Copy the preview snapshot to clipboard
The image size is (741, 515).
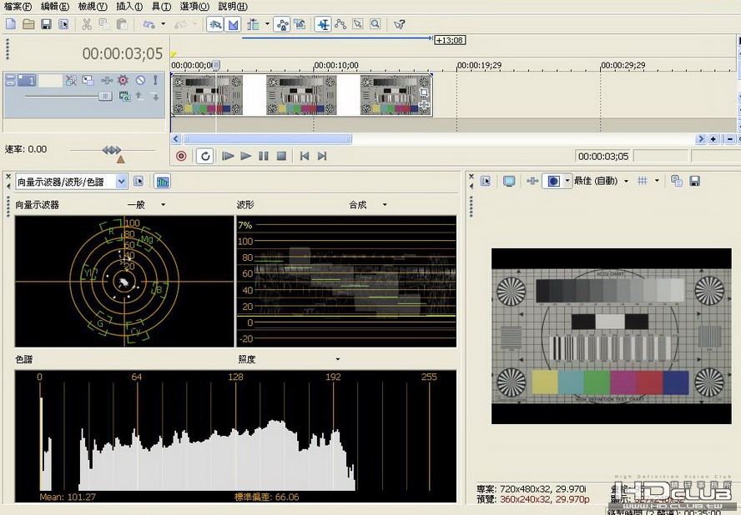[x=676, y=182]
